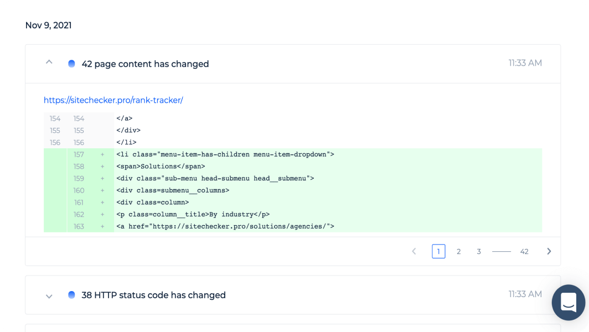589x332 pixels.
Task: Click the </a> code line 154
Action: [125, 118]
